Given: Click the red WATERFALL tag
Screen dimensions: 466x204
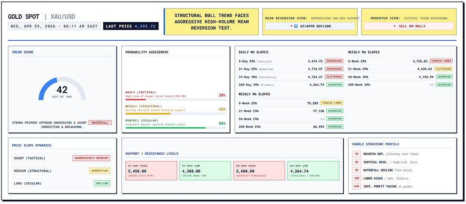Looking at the screenshot, I should pos(100,123).
